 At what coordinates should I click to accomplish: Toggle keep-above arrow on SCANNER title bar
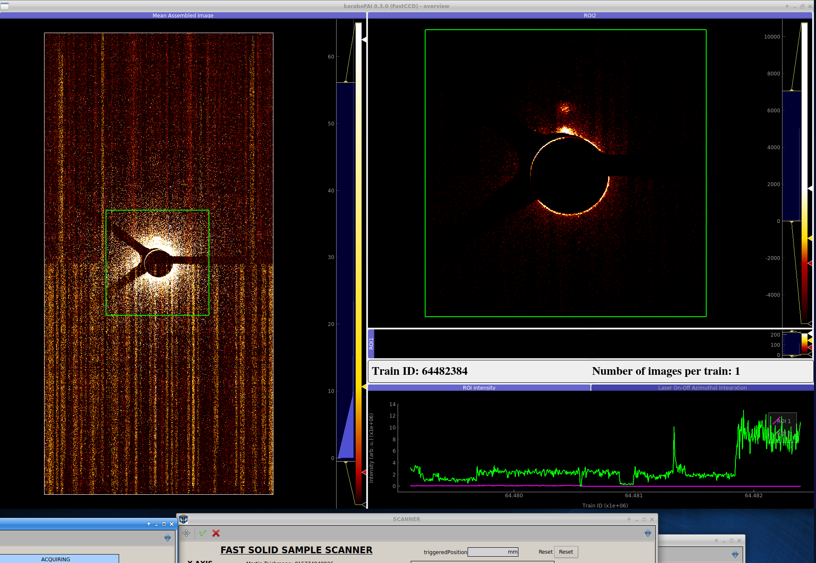click(x=629, y=519)
